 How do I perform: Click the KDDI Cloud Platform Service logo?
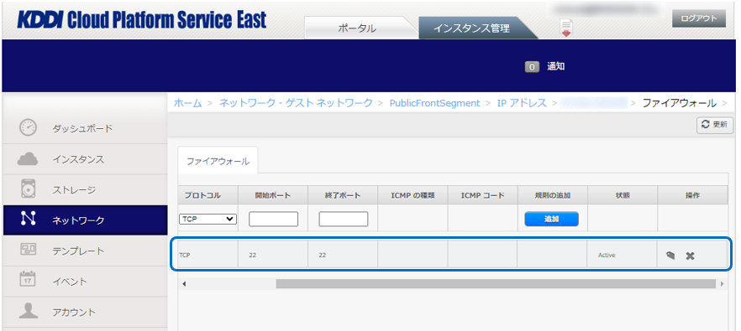[x=142, y=20]
